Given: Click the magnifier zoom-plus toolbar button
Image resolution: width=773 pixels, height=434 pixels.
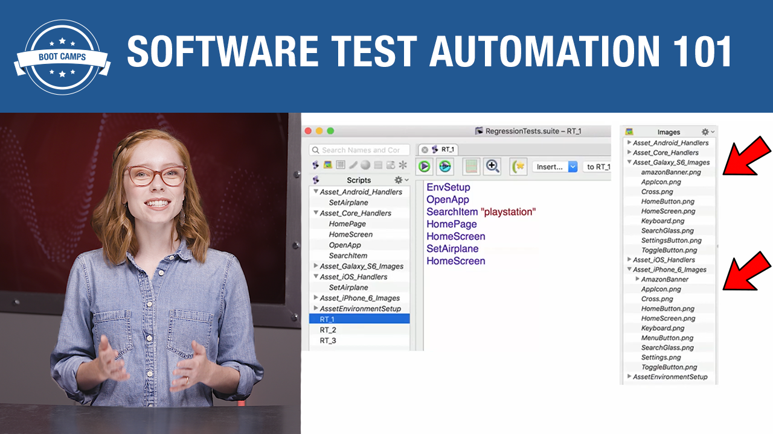Looking at the screenshot, I should pos(492,166).
